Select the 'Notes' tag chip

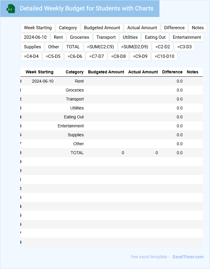(x=198, y=28)
